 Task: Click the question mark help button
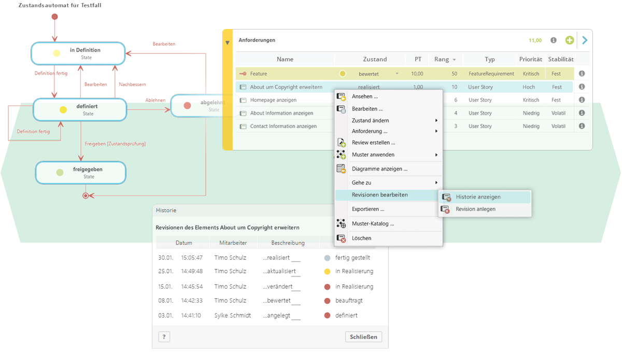pos(164,337)
